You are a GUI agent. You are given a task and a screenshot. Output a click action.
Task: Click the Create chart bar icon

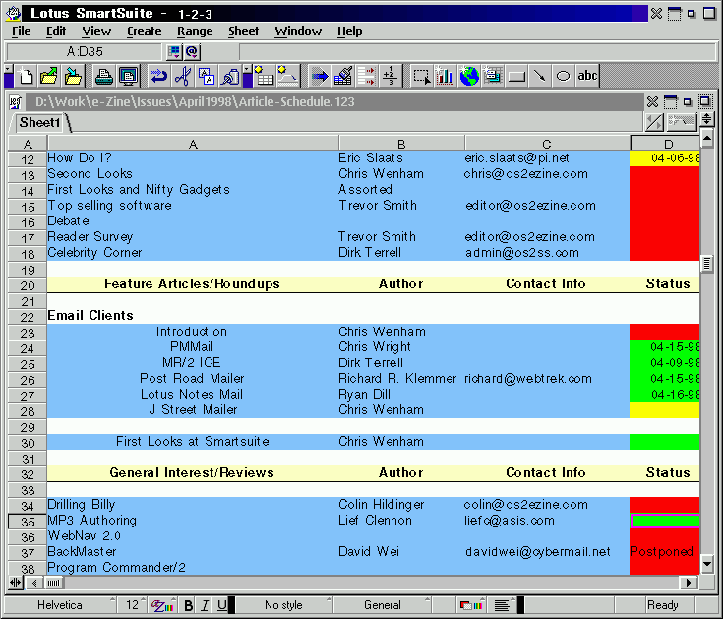pyautogui.click(x=445, y=76)
